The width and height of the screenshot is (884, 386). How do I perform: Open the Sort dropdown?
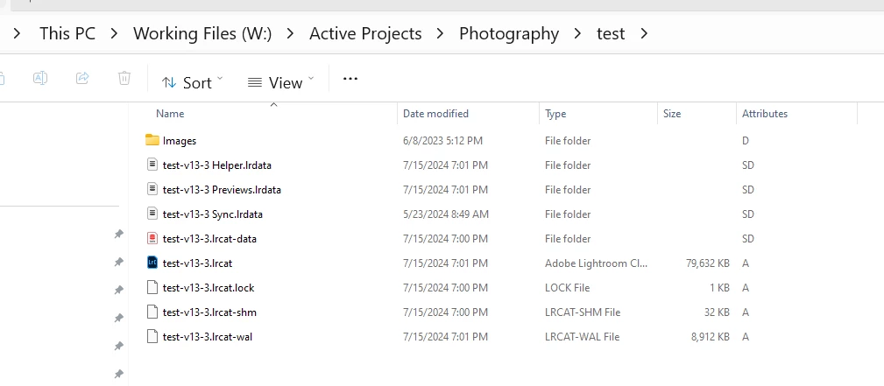(193, 82)
